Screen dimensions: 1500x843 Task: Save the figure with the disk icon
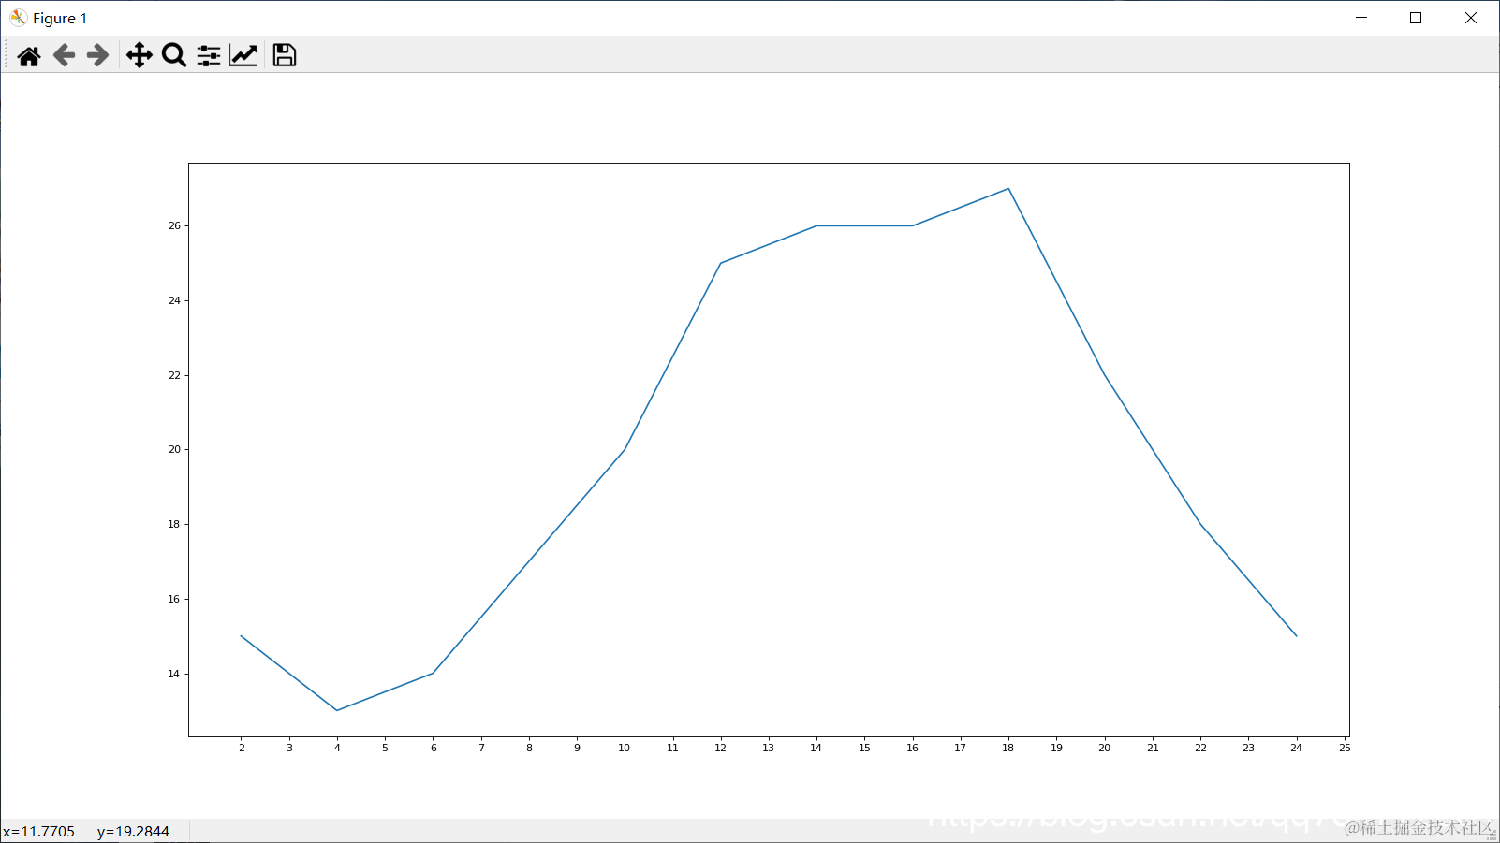tap(285, 55)
